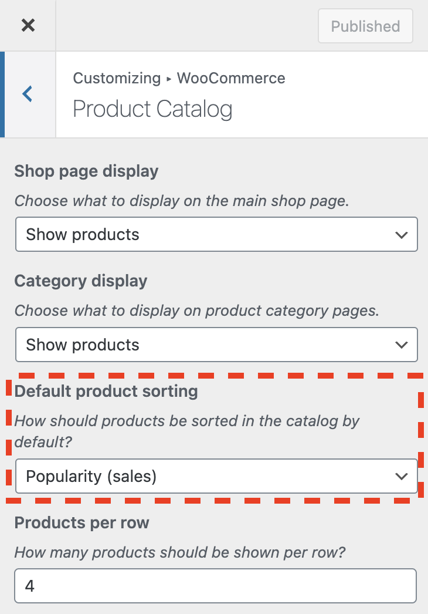Click the Category display label
The width and height of the screenshot is (428, 614).
click(81, 281)
